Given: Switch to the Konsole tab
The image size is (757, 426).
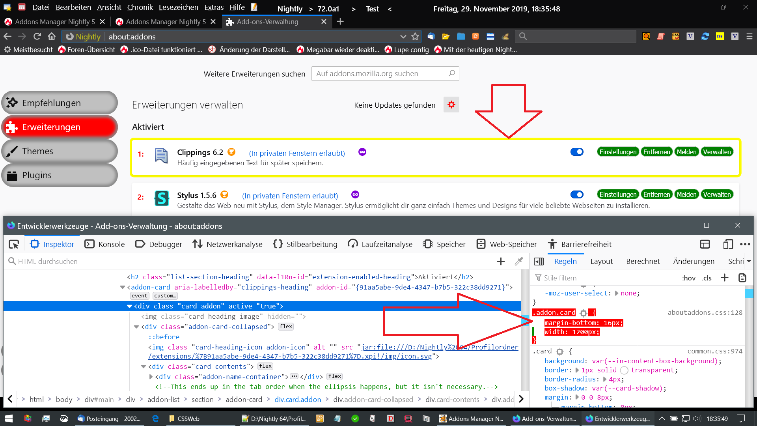Looking at the screenshot, I should coord(105,245).
